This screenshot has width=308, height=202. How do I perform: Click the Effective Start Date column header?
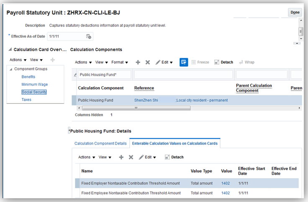[252, 171]
